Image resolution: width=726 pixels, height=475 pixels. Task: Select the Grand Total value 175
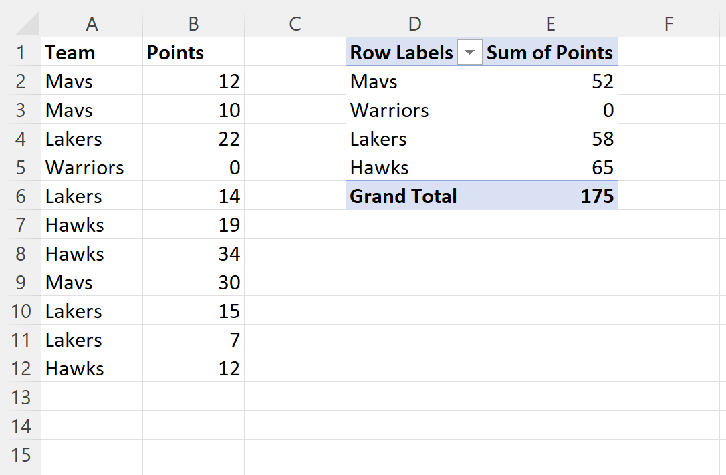(551, 196)
